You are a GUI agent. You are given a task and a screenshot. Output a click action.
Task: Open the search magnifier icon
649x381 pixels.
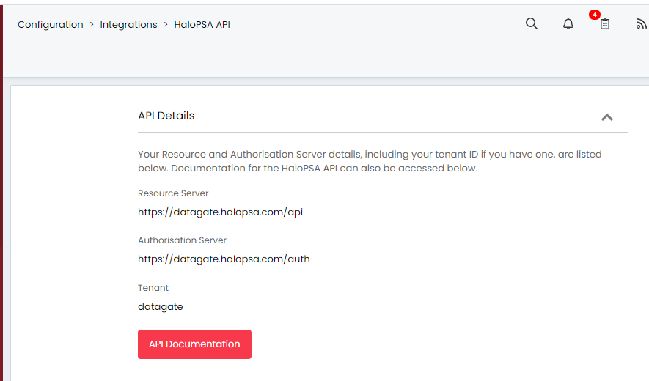[532, 23]
